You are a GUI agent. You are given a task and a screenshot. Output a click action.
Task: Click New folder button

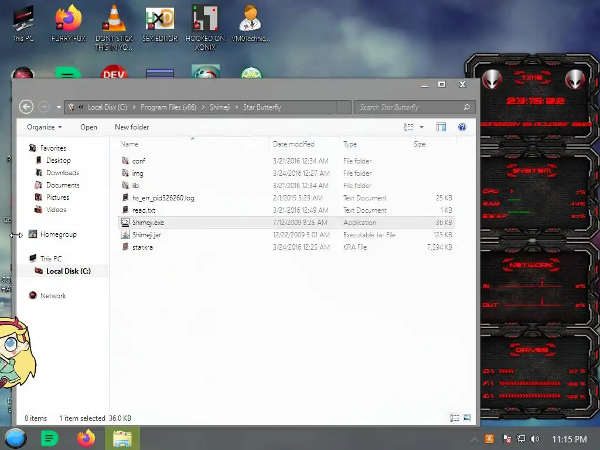pos(132,127)
